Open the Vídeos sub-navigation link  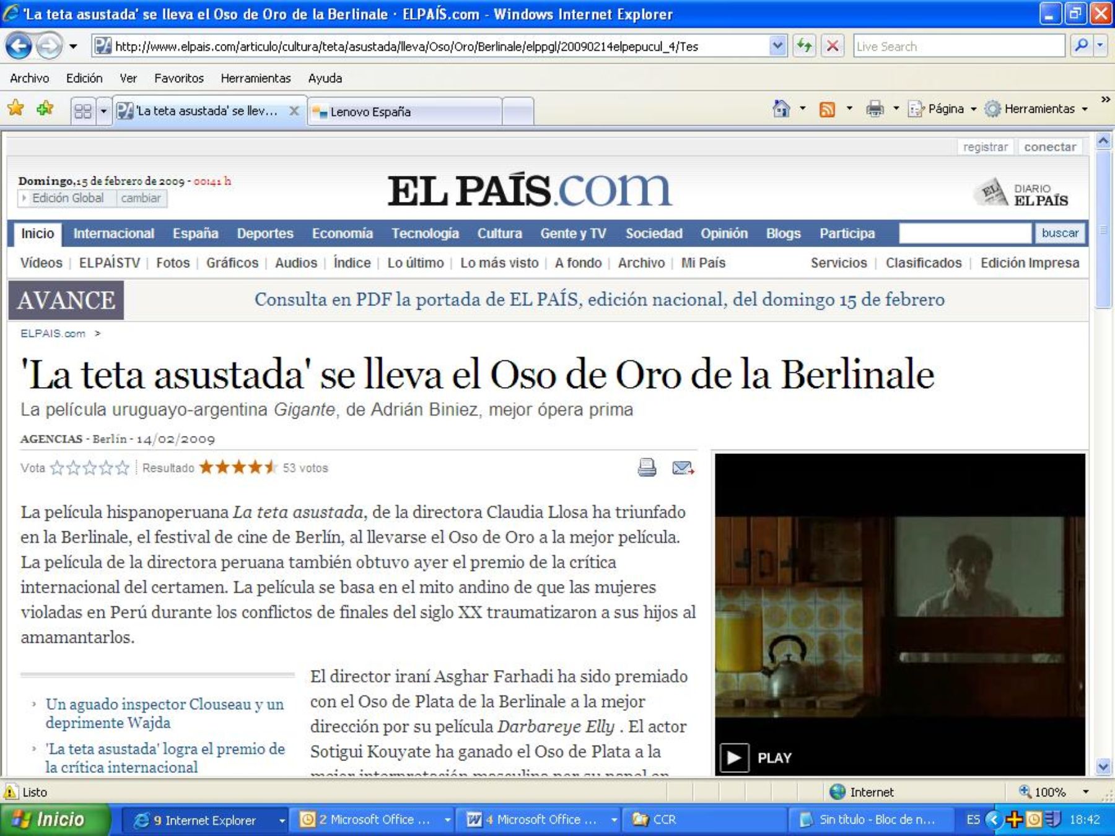click(41, 263)
